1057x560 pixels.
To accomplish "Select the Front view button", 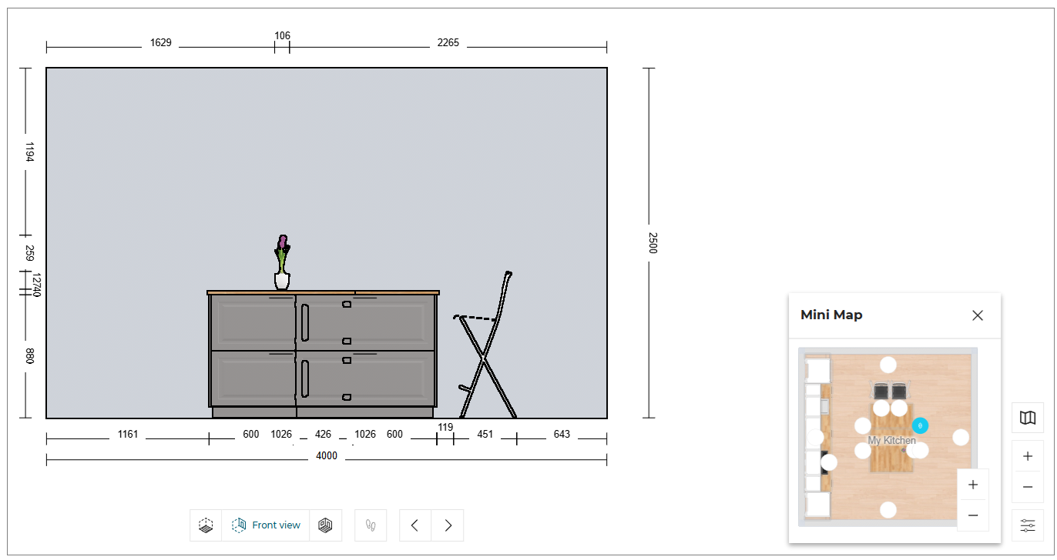I will (266, 525).
